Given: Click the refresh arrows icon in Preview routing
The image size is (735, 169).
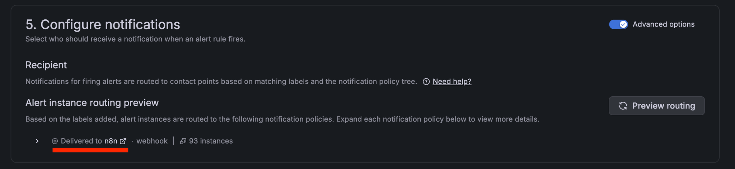Looking at the screenshot, I should point(623,106).
